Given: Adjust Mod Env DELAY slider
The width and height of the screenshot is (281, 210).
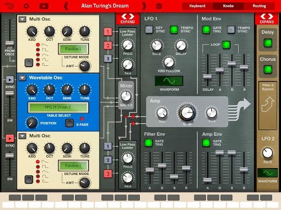Looking at the screenshot, I should pos(207,76).
